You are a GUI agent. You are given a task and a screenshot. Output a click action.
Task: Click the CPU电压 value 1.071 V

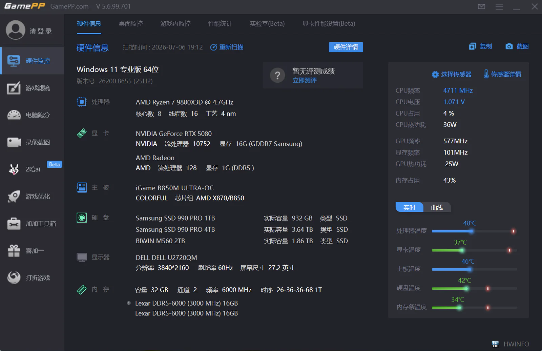point(454,102)
